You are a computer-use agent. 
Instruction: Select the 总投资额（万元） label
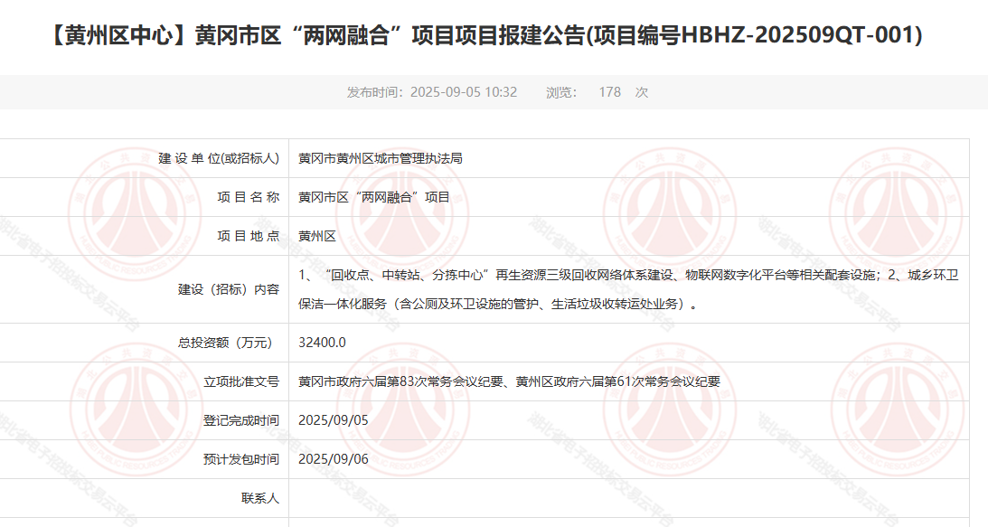point(224,343)
